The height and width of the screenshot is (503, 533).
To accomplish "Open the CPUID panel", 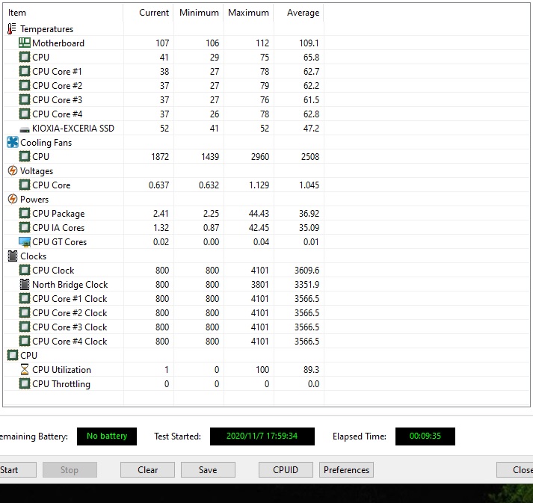I will (286, 469).
